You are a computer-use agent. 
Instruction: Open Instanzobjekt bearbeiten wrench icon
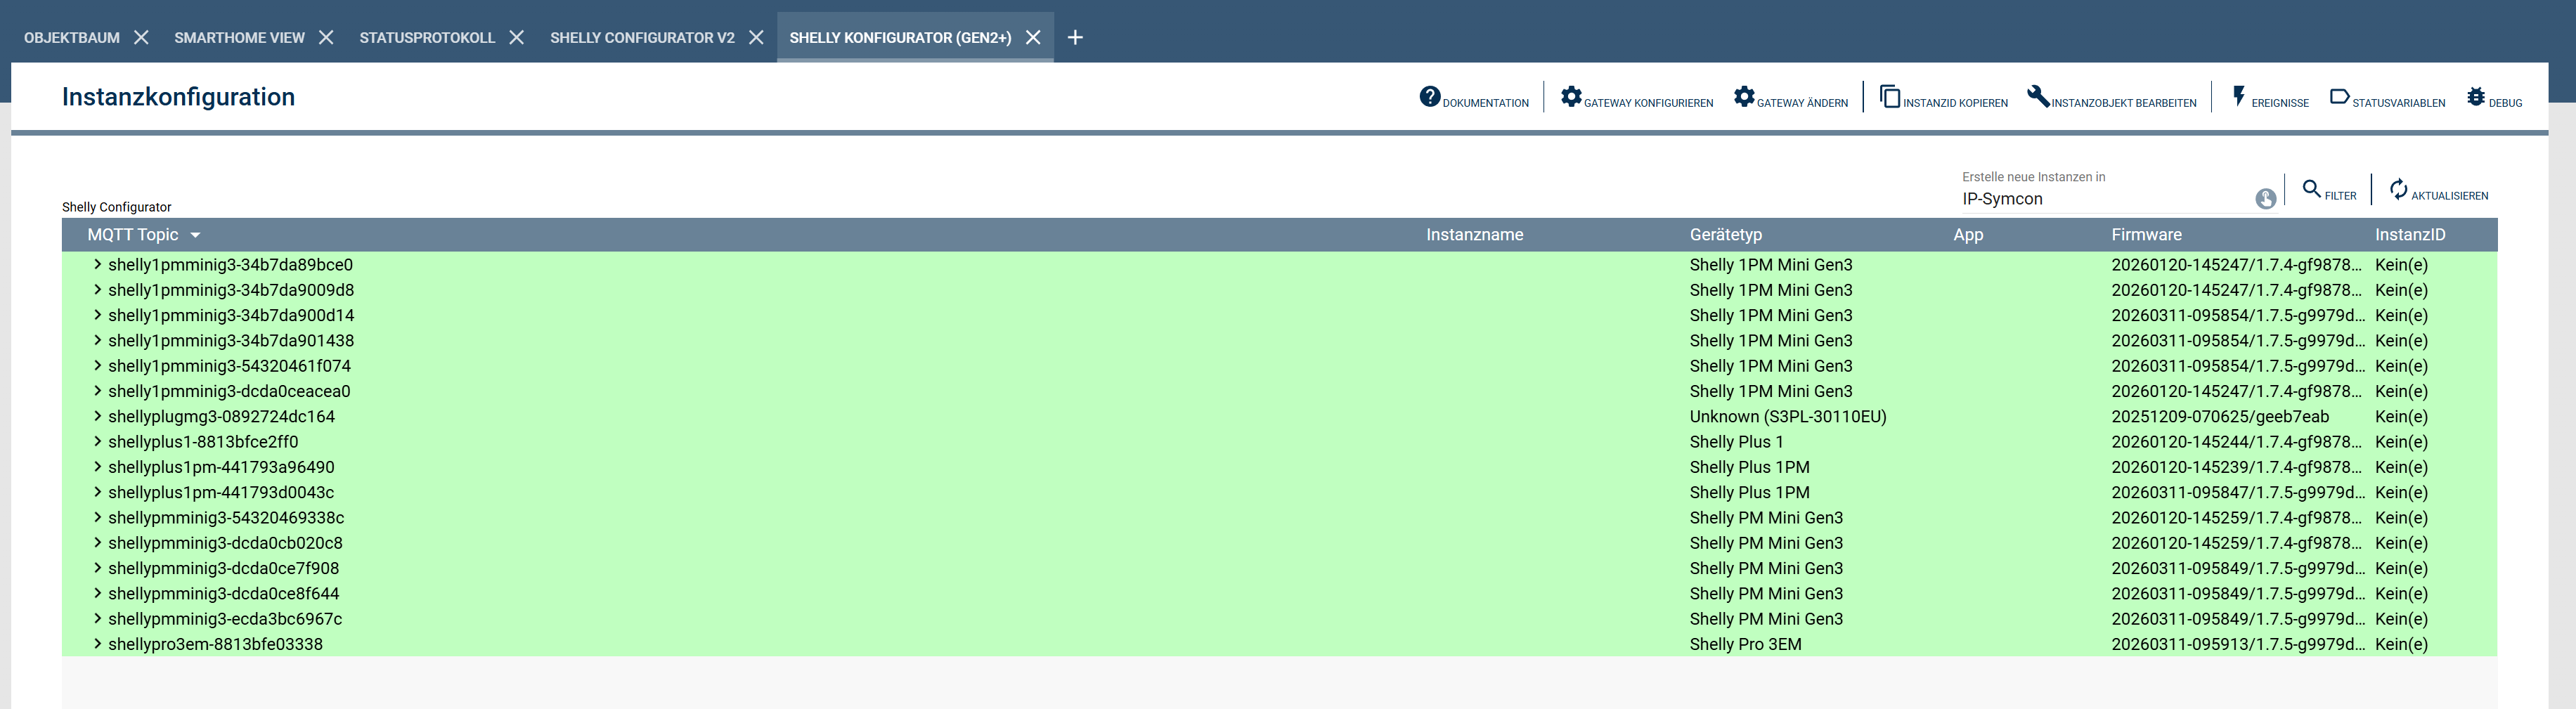click(x=2037, y=97)
